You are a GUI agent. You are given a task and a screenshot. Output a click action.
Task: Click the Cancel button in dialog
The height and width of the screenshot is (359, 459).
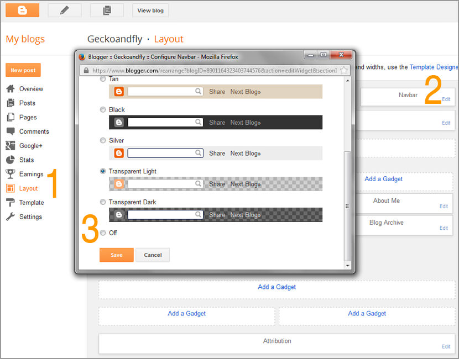tap(153, 255)
